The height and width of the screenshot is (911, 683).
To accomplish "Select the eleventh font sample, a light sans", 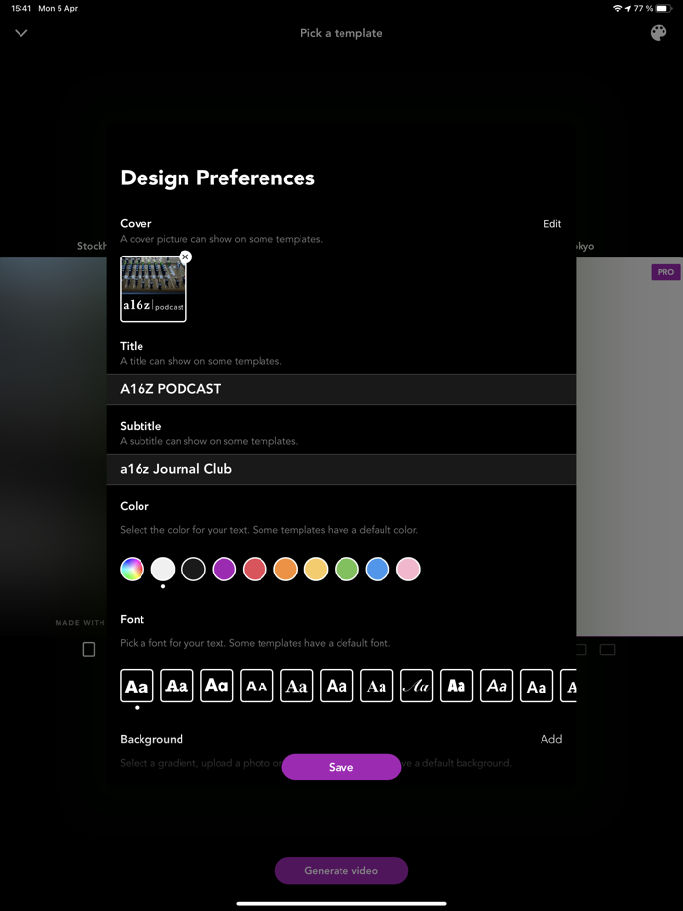I will (537, 686).
